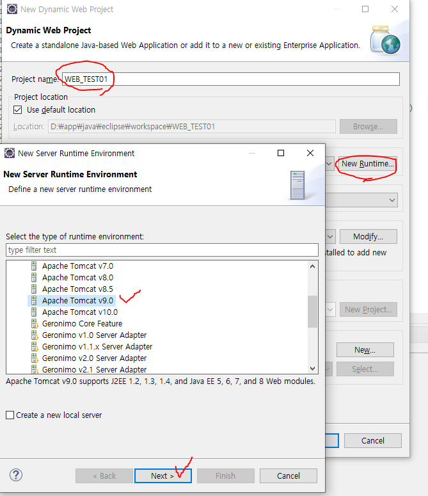The width and height of the screenshot is (428, 496).
Task: Select the Apache Tomcat v8.5 row text
Action: 77,289
